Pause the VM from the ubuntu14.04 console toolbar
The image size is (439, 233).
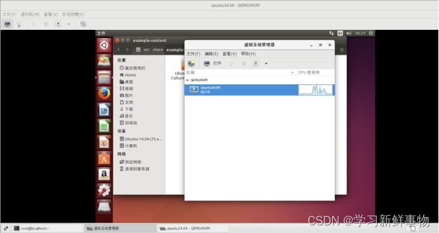(x=46, y=24)
